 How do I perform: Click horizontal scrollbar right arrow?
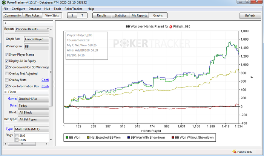tap(46, 144)
